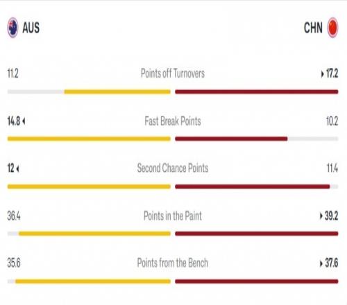Click red CHN bar for Fast Break Points
Image resolution: width=347 pixels, height=305 pixels.
tap(231, 139)
